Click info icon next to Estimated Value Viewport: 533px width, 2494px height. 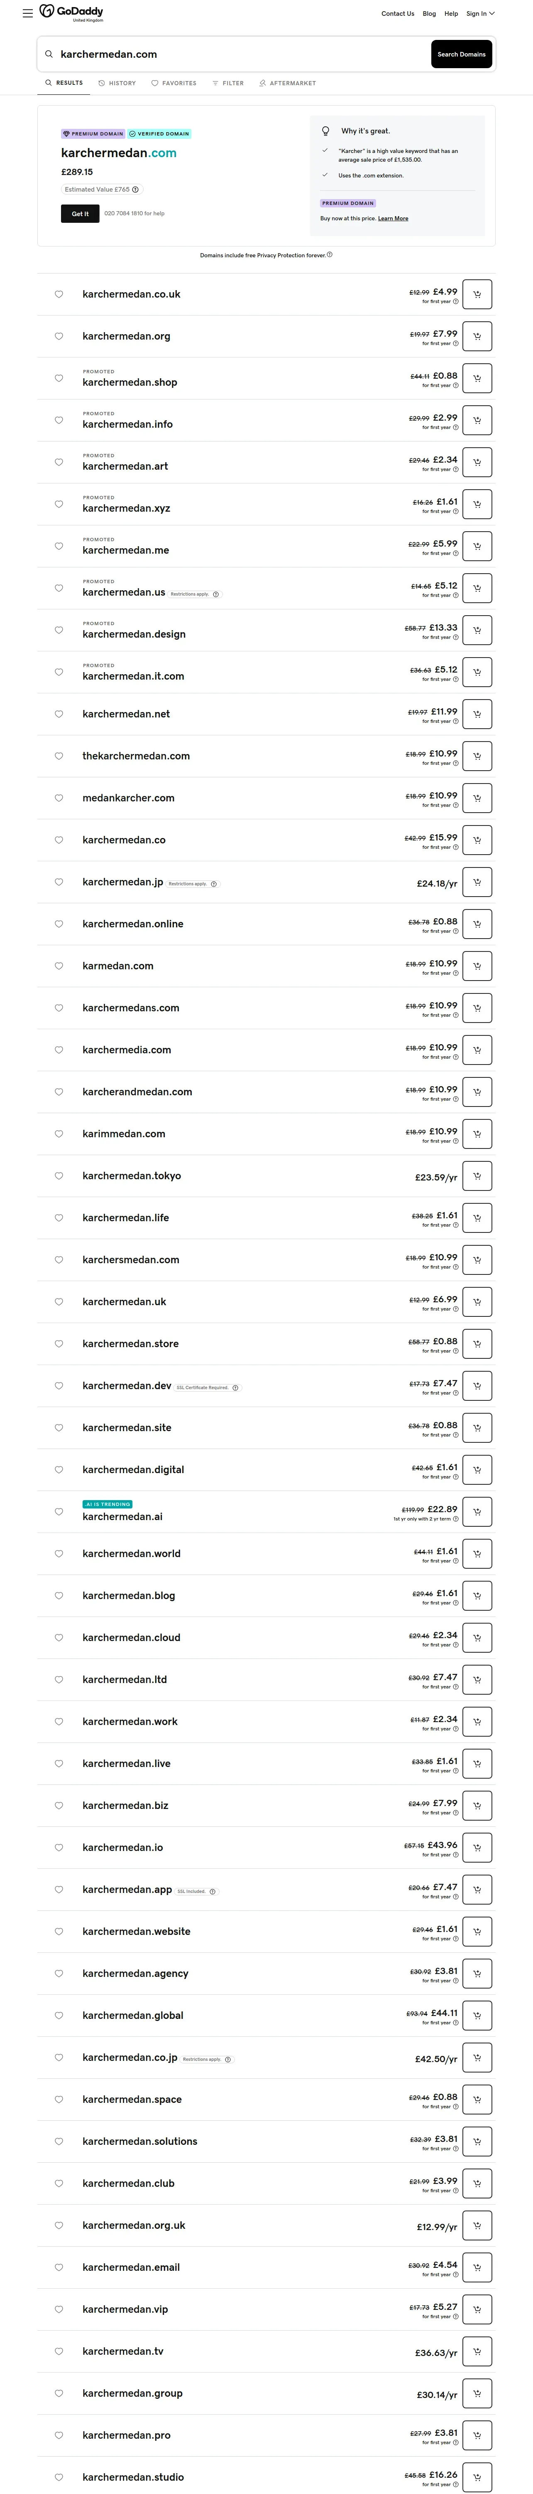coord(135,190)
